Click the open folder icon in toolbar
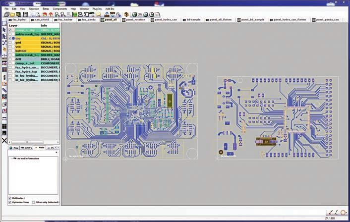The height and width of the screenshot is (222, 350). 12,14
